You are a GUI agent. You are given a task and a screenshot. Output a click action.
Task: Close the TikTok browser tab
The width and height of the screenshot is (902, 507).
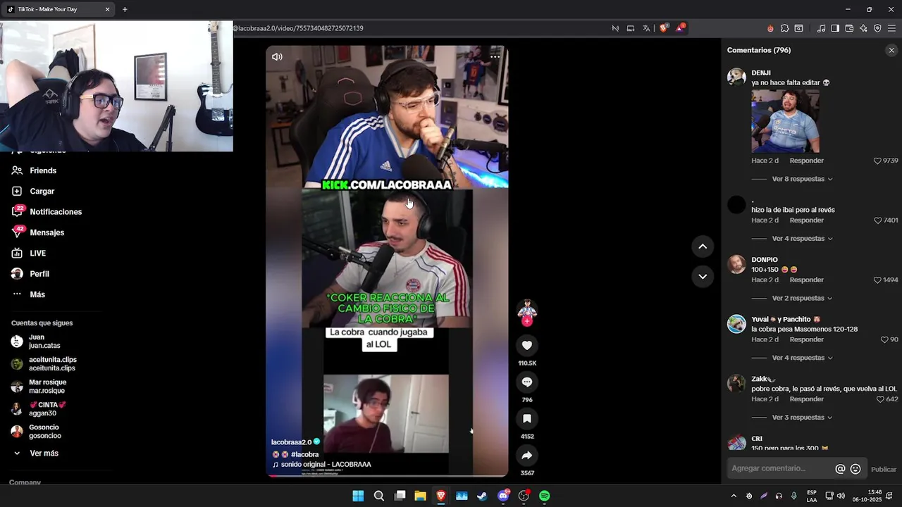coord(107,9)
